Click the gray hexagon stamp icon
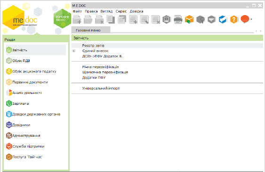The image size is (265, 172). 167,19
